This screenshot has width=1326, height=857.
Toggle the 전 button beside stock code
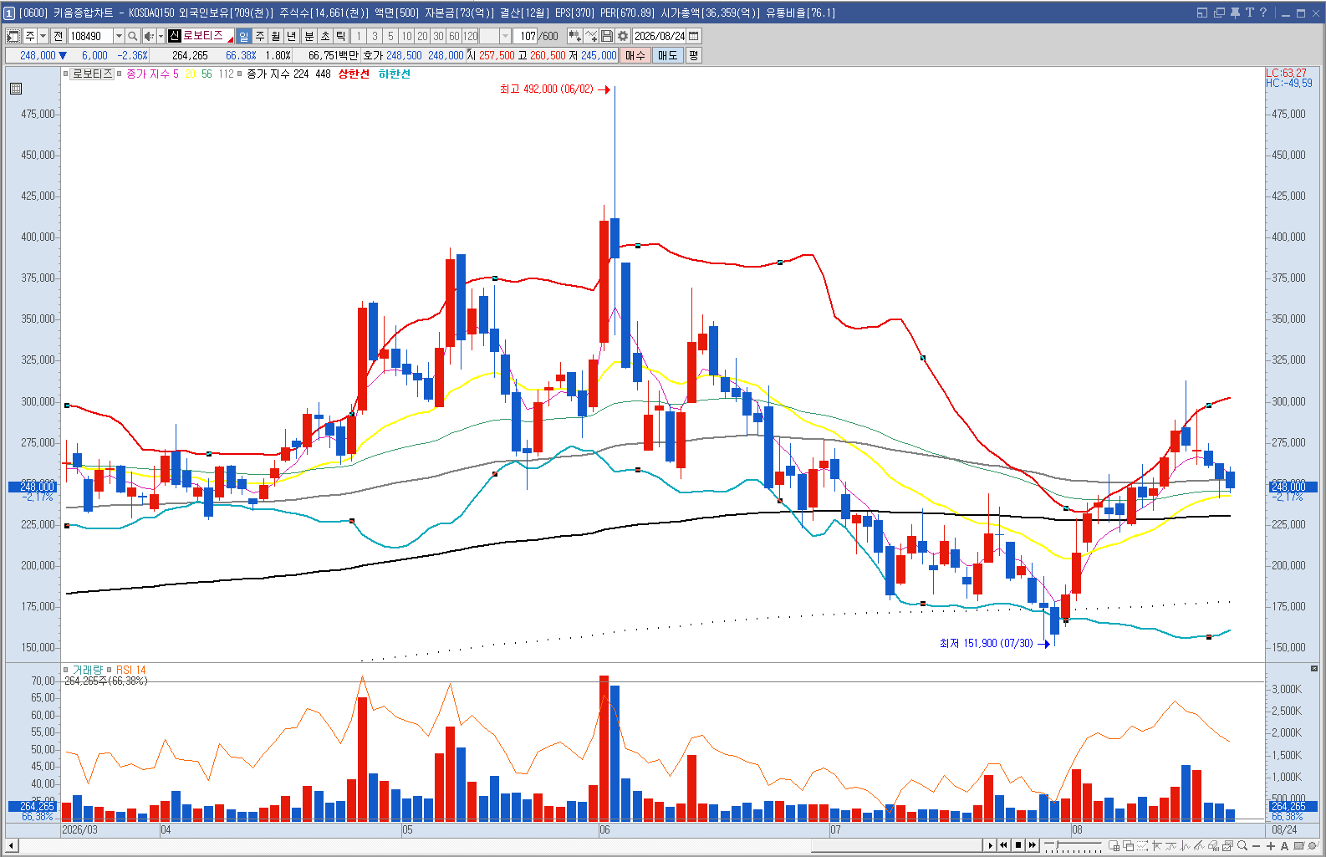coord(58,36)
